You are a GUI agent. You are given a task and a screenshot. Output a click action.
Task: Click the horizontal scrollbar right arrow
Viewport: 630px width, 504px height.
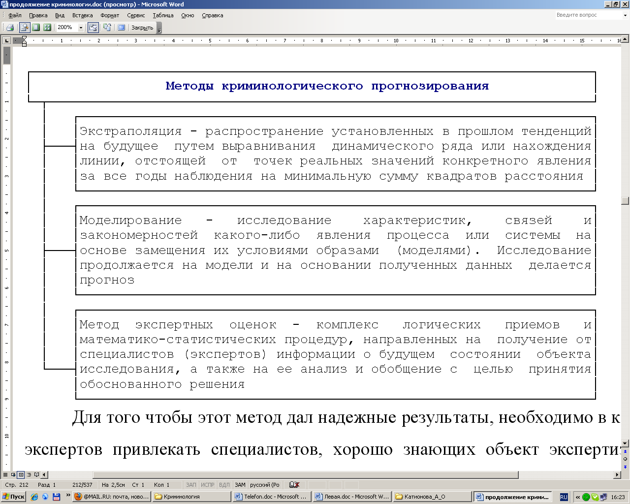click(618, 475)
